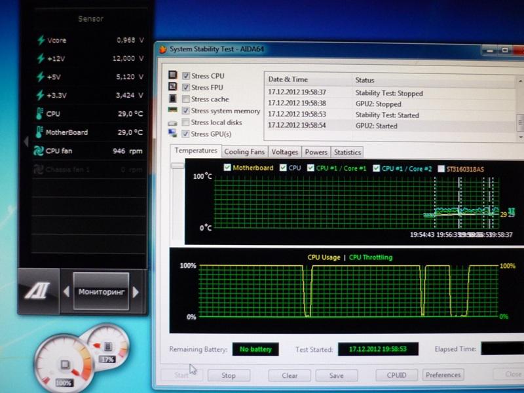Click the CPU fan 946 rpm value
Viewport: 524px width, 393px height.
point(128,151)
